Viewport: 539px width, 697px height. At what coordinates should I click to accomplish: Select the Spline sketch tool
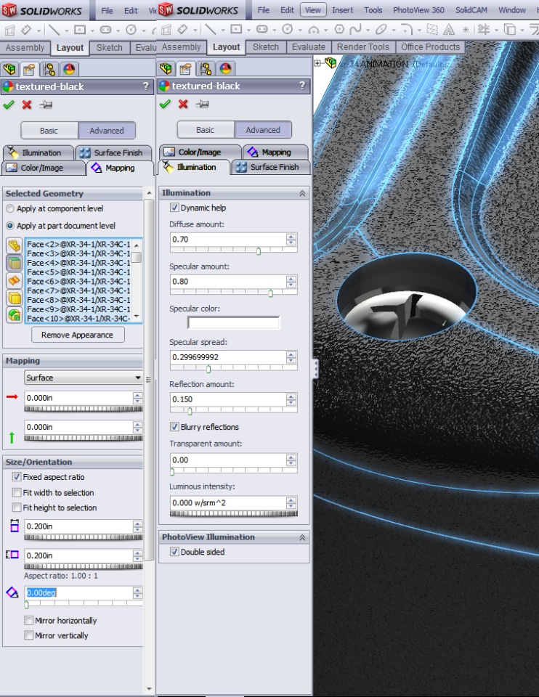pos(355,29)
